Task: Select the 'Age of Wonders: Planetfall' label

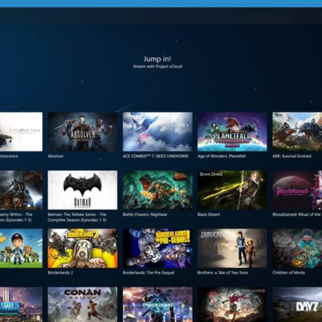Action: coord(222,156)
